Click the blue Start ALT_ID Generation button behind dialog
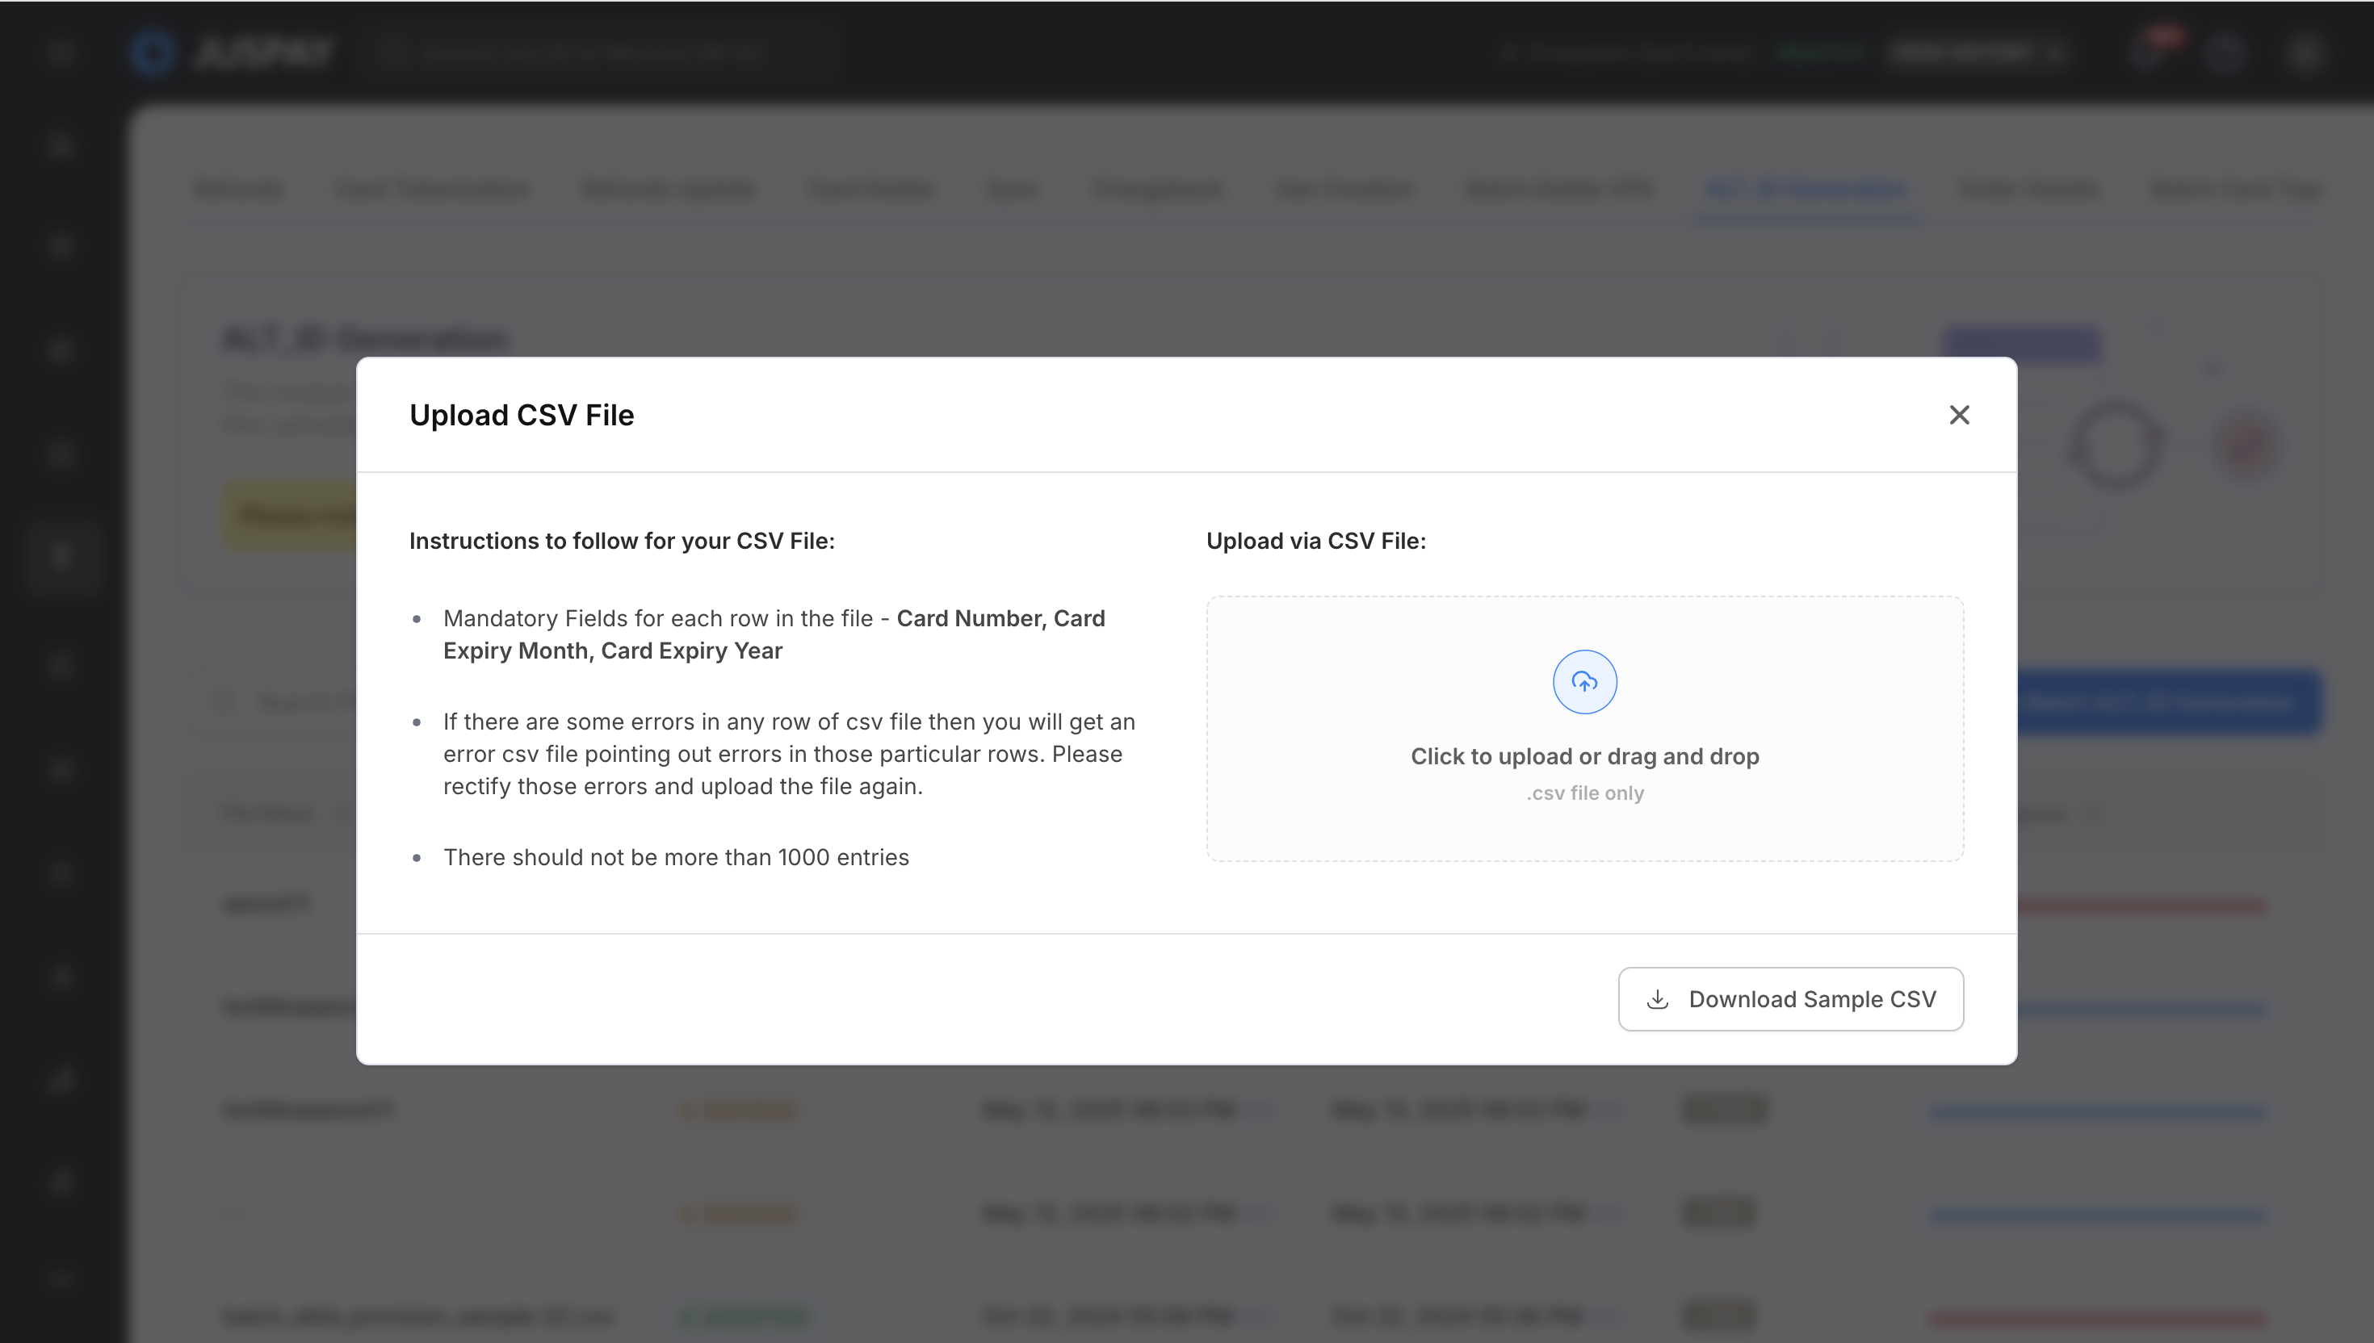 [2168, 702]
